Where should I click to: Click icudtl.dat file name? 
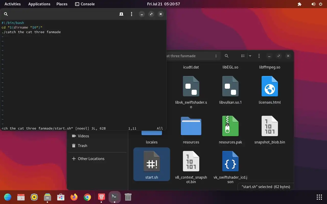coord(191,67)
